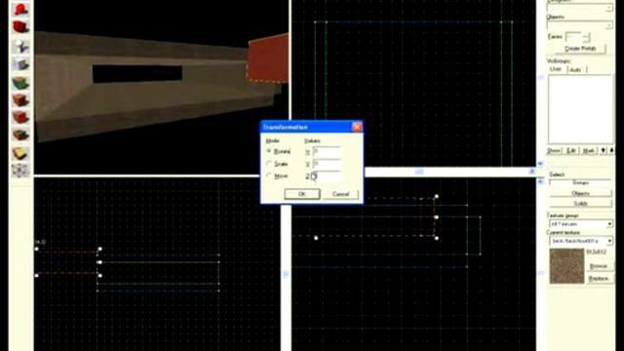
Task: Select the yellow Clipping tool icon
Action: 20,153
